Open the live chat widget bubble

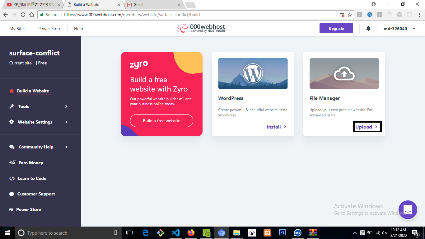pos(408,210)
